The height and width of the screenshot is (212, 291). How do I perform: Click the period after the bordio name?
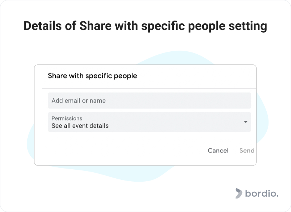click(277, 196)
